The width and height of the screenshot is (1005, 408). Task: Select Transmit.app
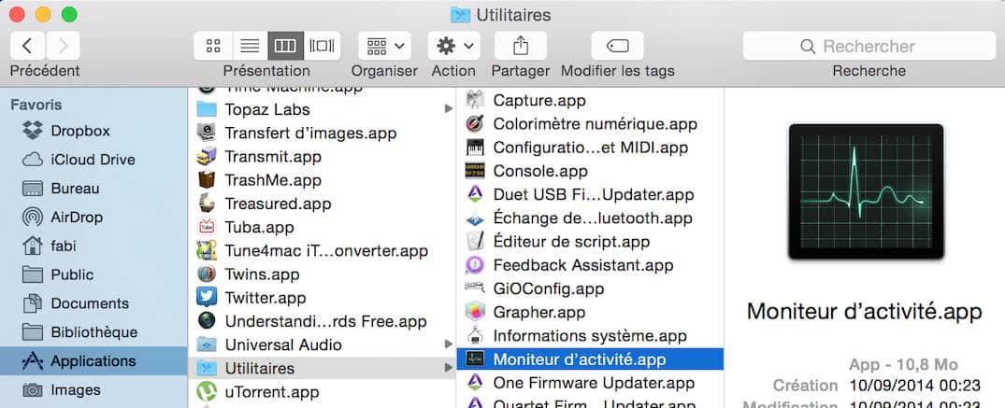pos(322,156)
